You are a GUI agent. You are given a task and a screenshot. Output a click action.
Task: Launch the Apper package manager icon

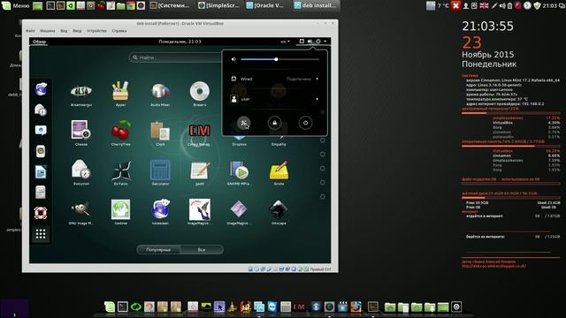(x=120, y=92)
